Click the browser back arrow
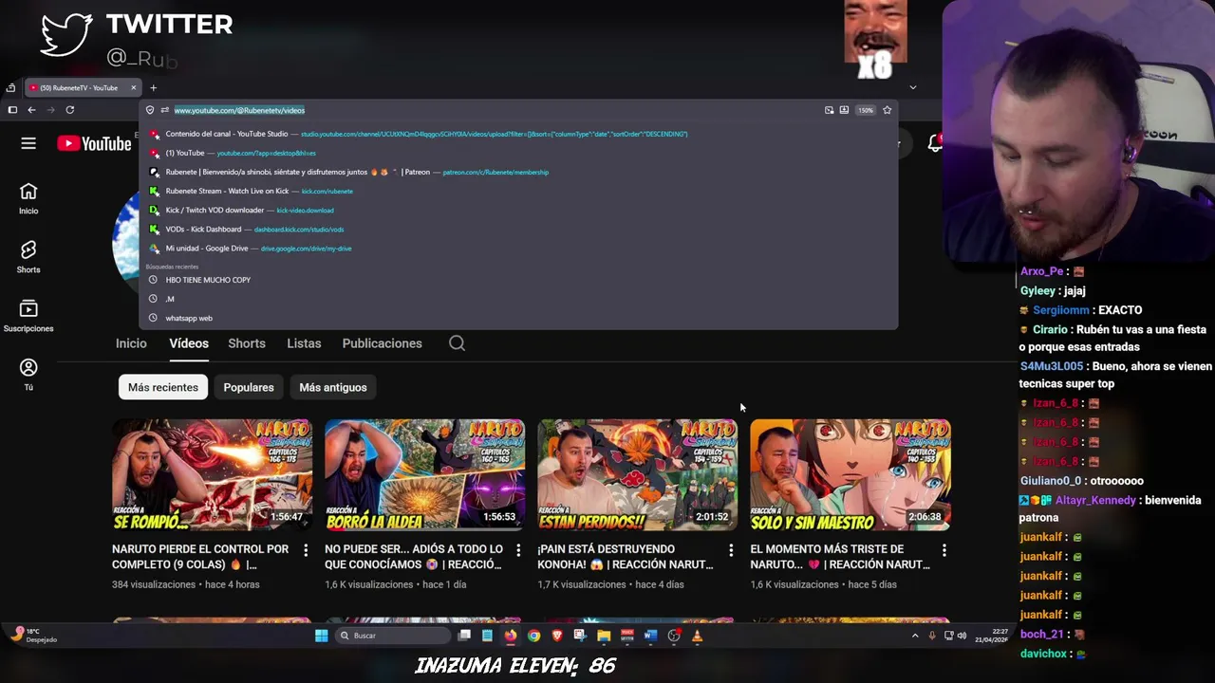Viewport: 1215px width, 683px height. (31, 110)
